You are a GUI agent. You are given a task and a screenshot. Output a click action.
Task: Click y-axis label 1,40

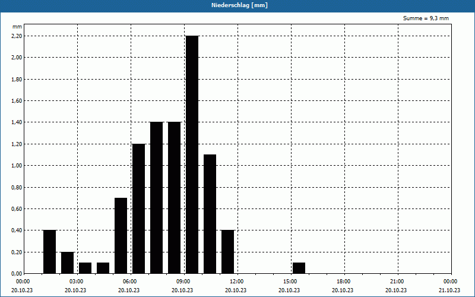point(17,122)
